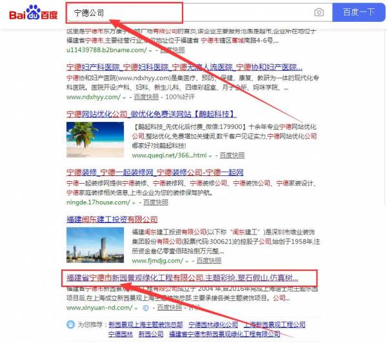Viewport: 387px width, 343px height.
Task: Open 宁德网站优化公司 鹊起科技 result
Action: click(x=152, y=114)
